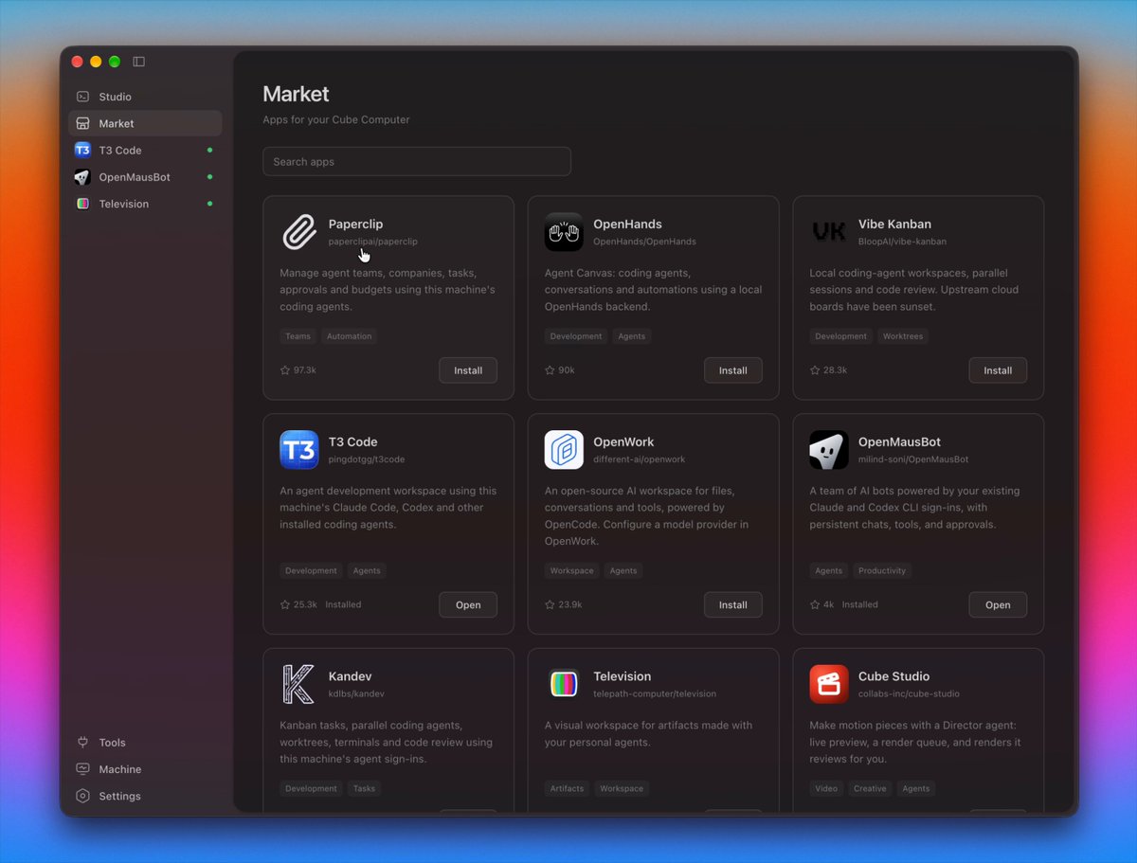The width and height of the screenshot is (1137, 863).
Task: Click the OpenWork app icon in Market
Action: tap(564, 450)
